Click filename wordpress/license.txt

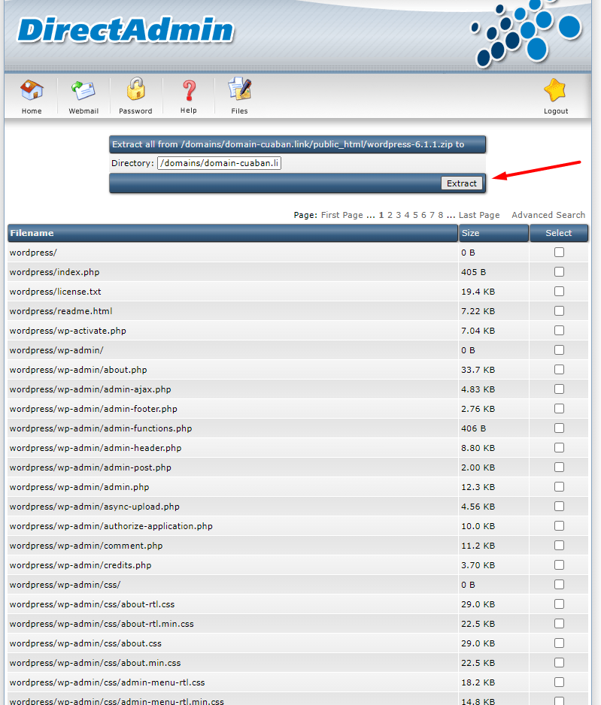click(56, 292)
